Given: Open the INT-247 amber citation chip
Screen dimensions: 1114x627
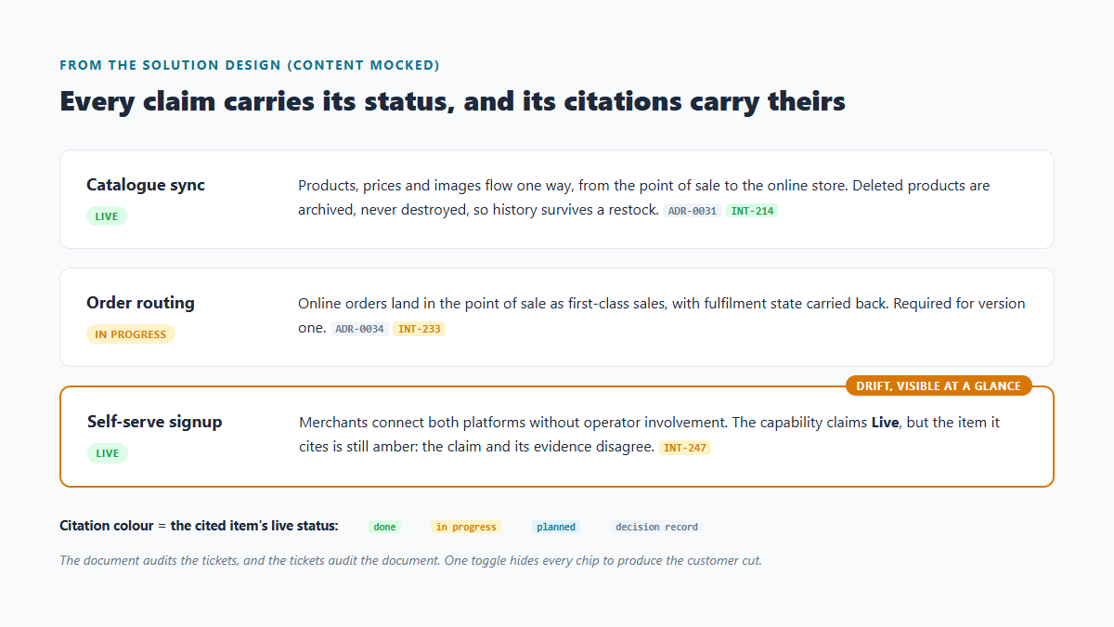Looking at the screenshot, I should (x=685, y=448).
